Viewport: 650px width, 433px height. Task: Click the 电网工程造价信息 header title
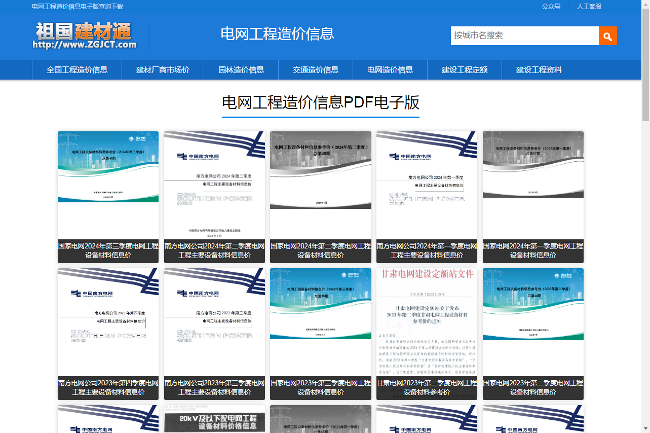point(278,33)
